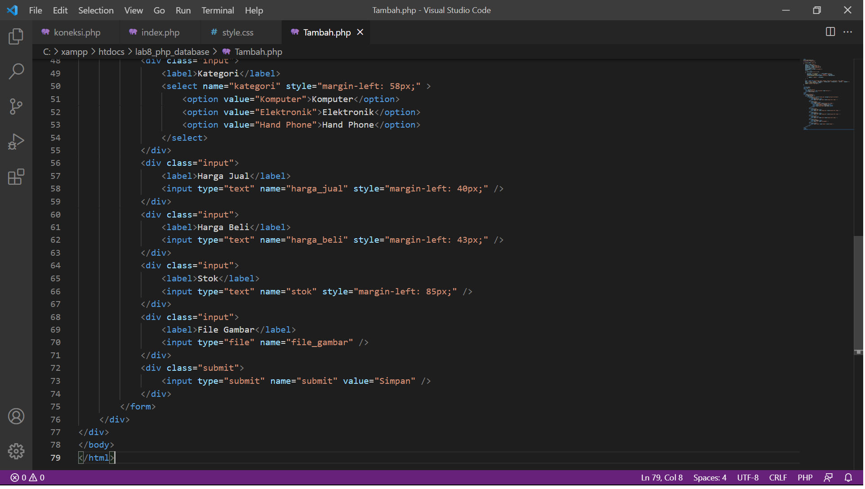Switch to the index.php tab
Image resolution: width=865 pixels, height=489 pixels.
pyautogui.click(x=160, y=32)
